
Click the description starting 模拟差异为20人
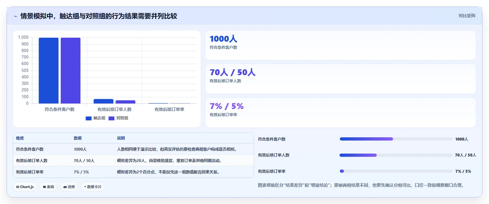click(x=169, y=160)
